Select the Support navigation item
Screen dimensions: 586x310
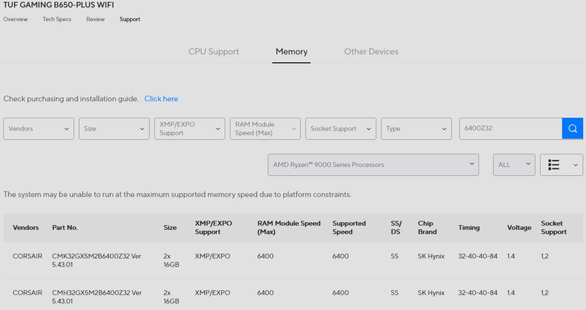coord(130,19)
